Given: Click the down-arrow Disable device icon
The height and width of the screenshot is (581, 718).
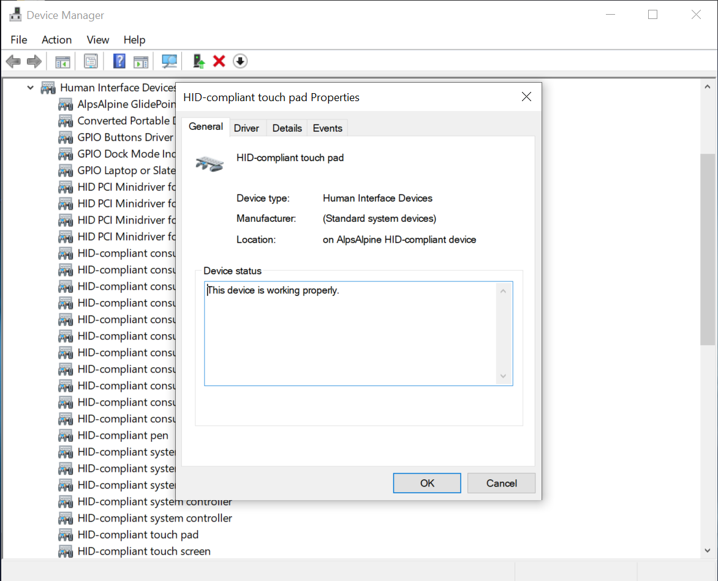Looking at the screenshot, I should click(240, 61).
